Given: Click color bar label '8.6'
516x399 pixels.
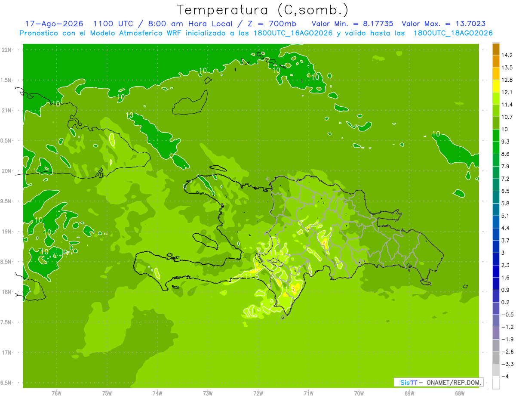Looking at the screenshot, I should tap(506, 154).
